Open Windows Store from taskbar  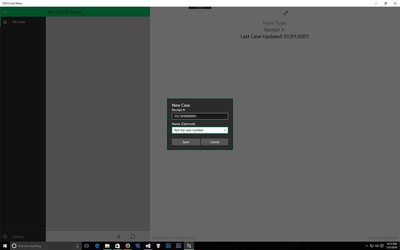coord(117,246)
